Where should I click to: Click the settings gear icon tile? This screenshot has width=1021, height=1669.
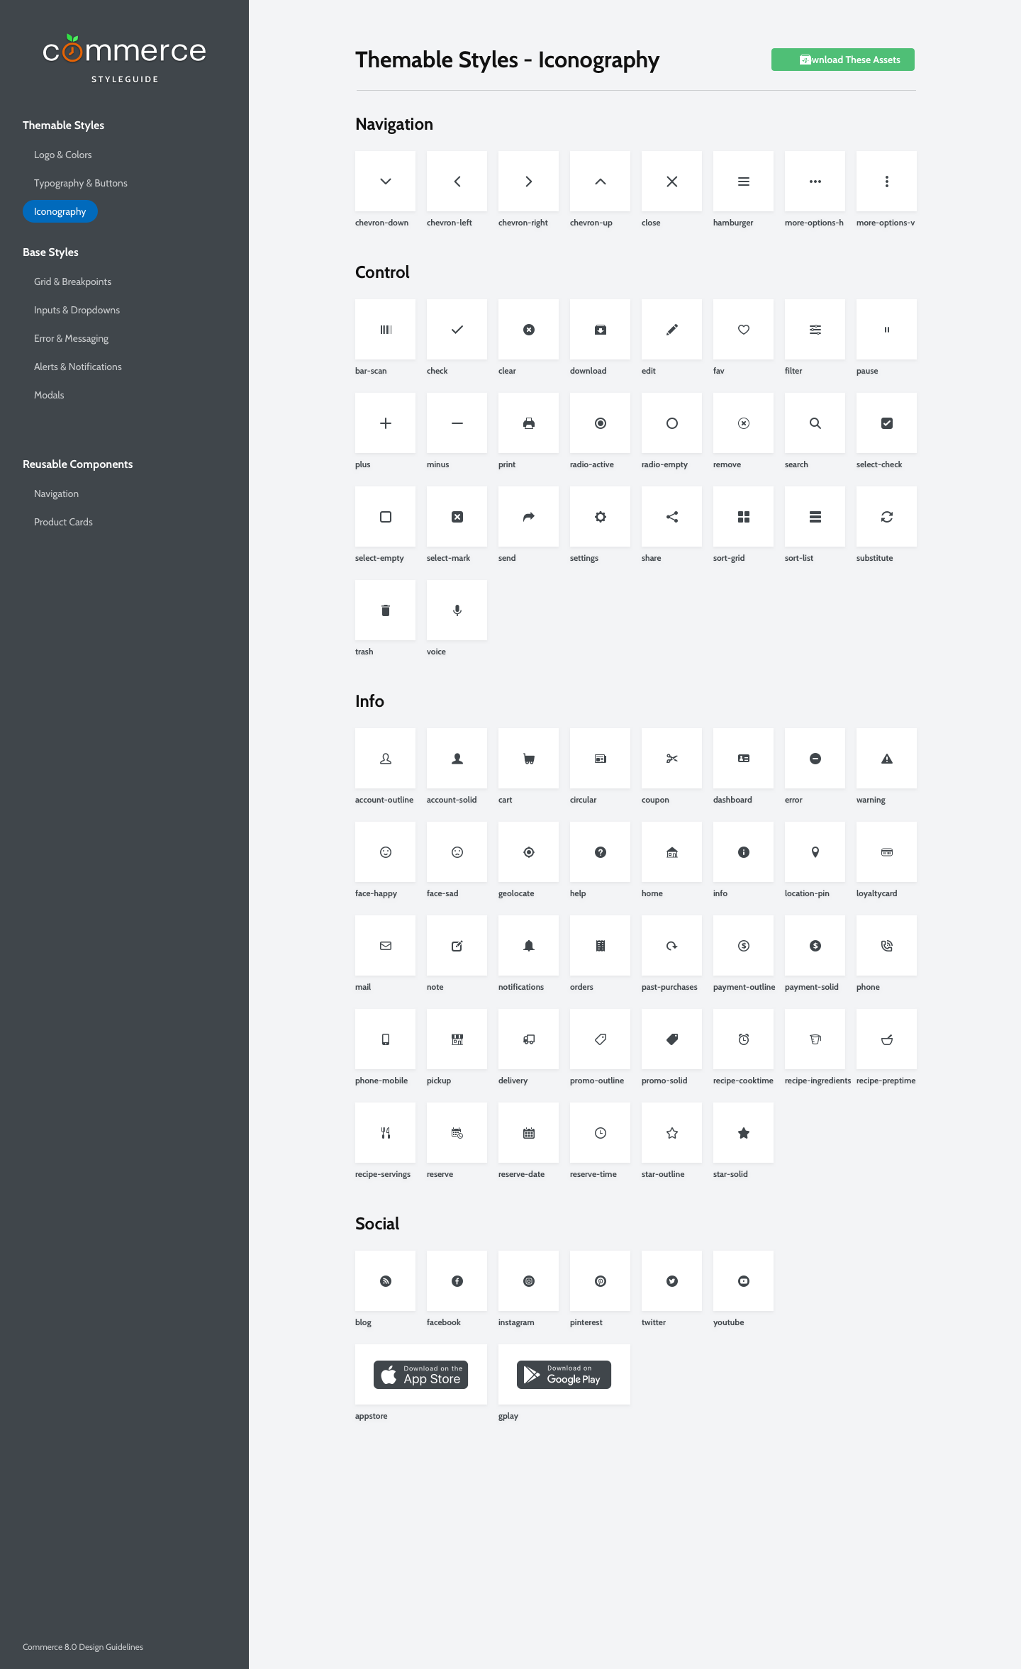pos(601,517)
